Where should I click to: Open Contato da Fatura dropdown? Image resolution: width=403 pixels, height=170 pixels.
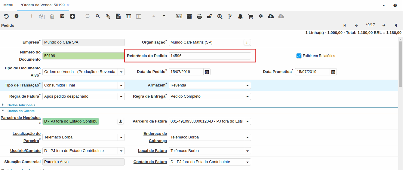click(248, 162)
